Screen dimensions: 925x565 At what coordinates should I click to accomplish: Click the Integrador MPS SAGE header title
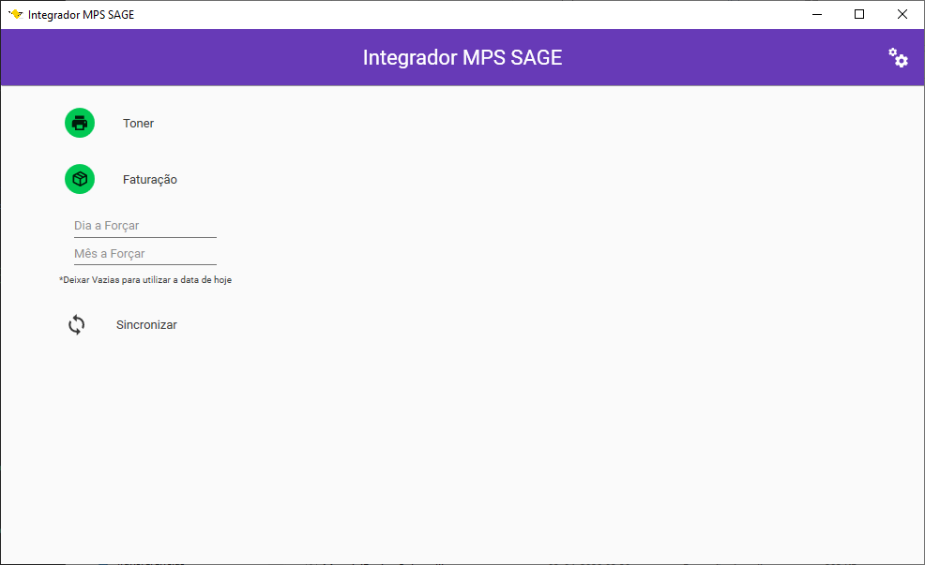(x=462, y=58)
